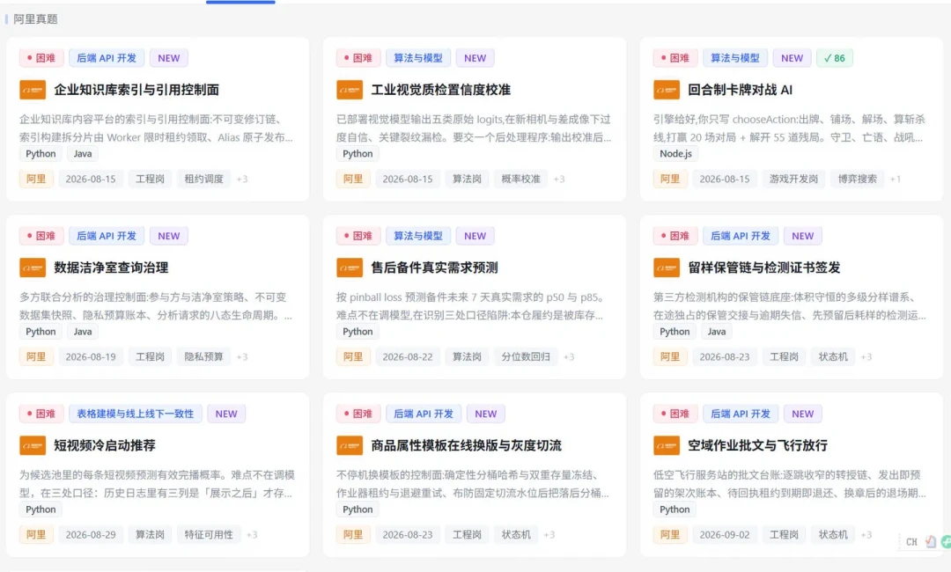951x572 pixels.
Task: Open 工业视觉质检置信度校准 problem
Action: [441, 90]
